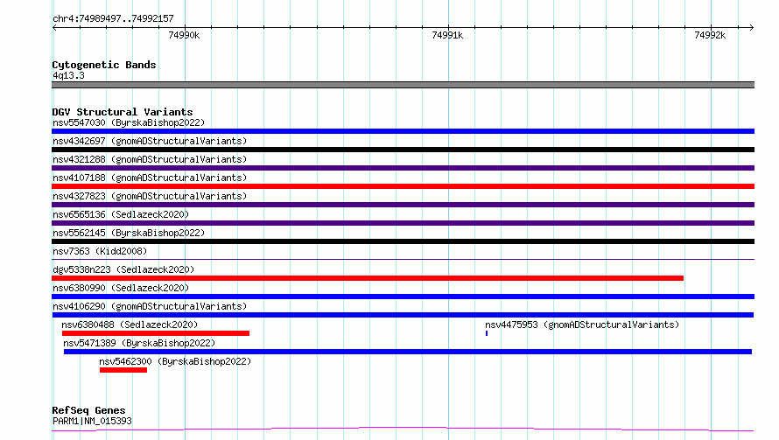
Task: Select the blue bar under nsv6380990
Action: point(403,297)
